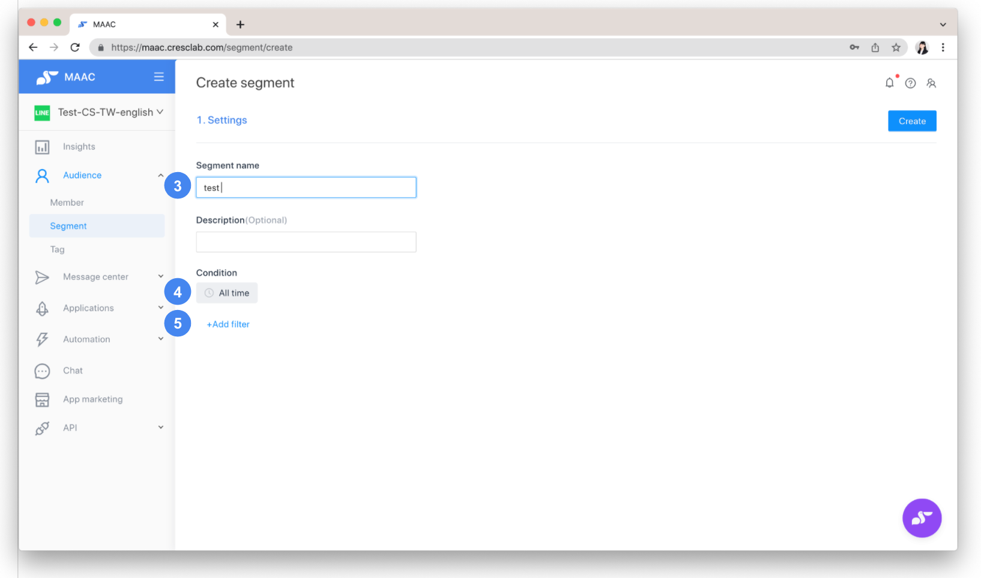
Task: Click the +Add filter link
Action: [x=228, y=324]
